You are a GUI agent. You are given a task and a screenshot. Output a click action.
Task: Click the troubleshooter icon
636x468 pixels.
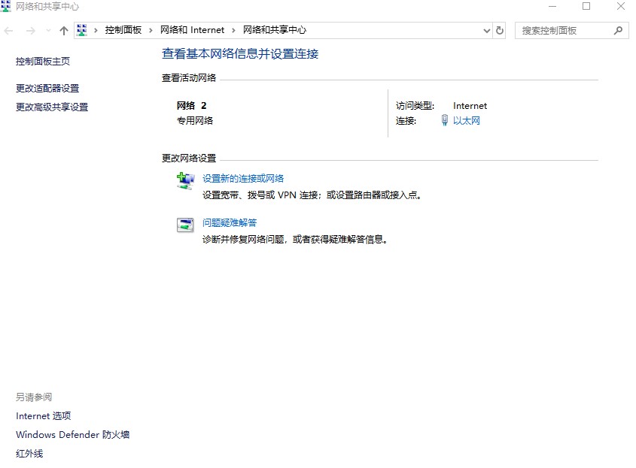click(x=185, y=225)
